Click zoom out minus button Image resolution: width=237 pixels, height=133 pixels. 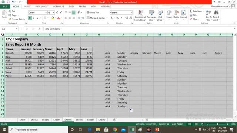(207, 124)
